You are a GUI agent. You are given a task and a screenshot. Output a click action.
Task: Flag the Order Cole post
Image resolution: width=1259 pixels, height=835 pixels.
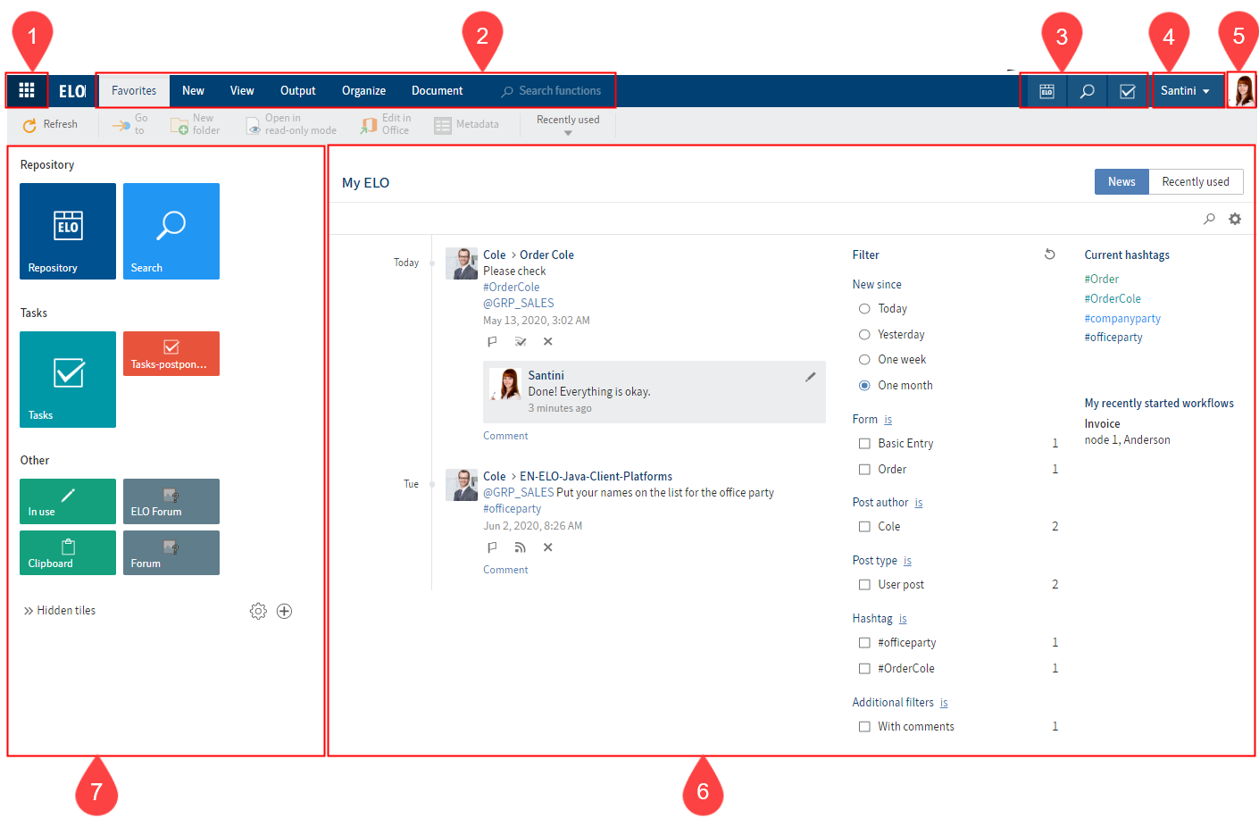[x=492, y=342]
